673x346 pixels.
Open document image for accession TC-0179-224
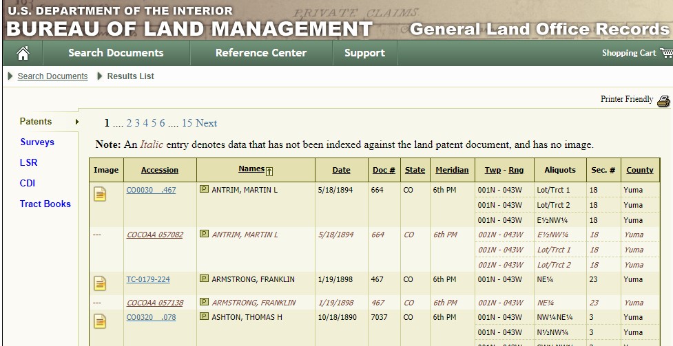click(x=101, y=283)
